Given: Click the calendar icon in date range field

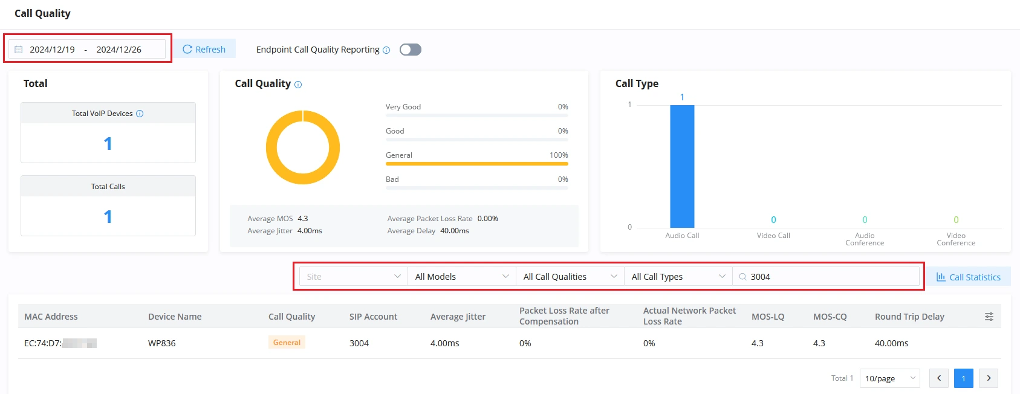Looking at the screenshot, I should pos(19,50).
